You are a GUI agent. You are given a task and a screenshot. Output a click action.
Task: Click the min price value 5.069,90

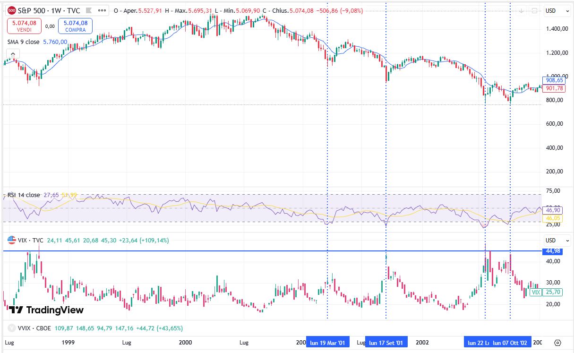click(x=249, y=10)
